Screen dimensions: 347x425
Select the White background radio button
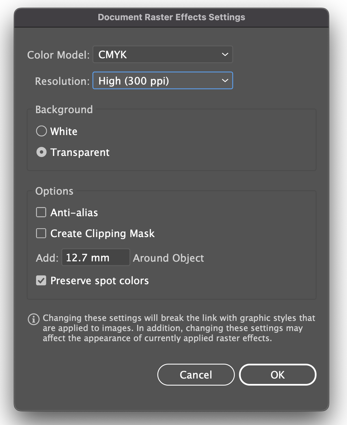point(41,131)
